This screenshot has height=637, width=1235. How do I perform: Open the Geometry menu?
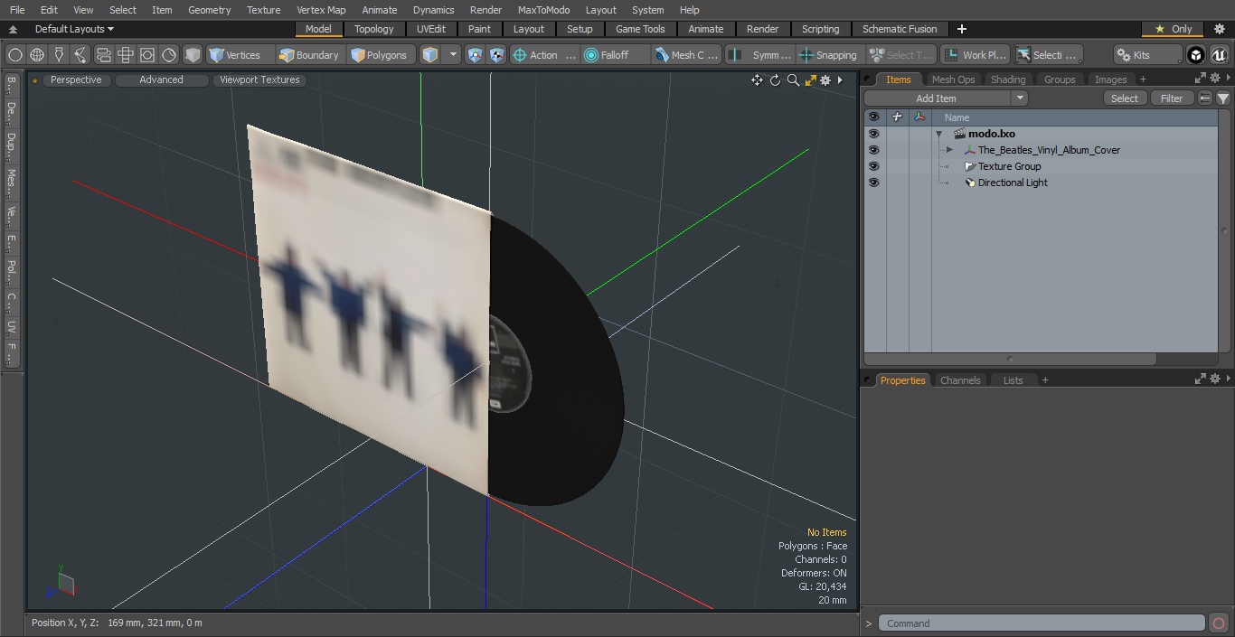click(209, 10)
